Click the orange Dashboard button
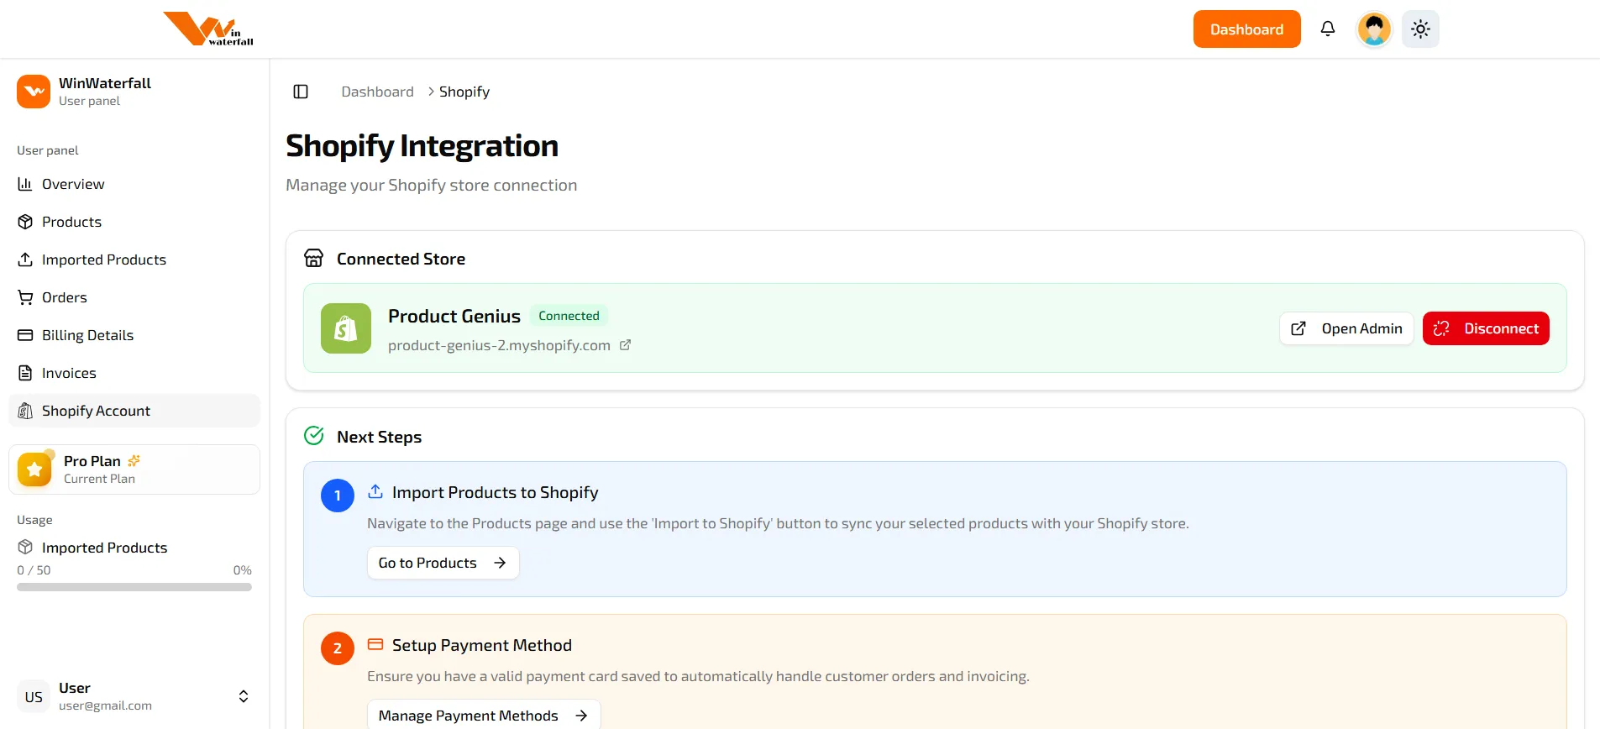This screenshot has width=1600, height=729. point(1246,29)
